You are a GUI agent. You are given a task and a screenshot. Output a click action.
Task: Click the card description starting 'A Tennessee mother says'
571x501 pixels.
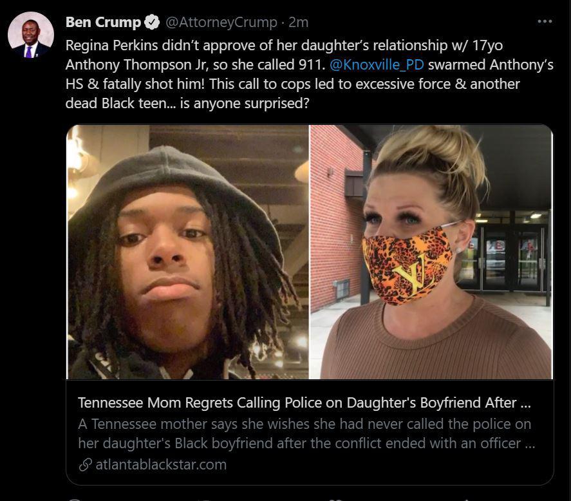[306, 433]
